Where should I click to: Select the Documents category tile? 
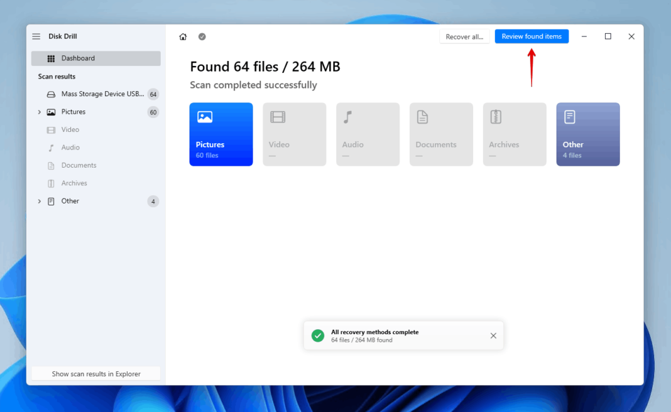tap(441, 134)
